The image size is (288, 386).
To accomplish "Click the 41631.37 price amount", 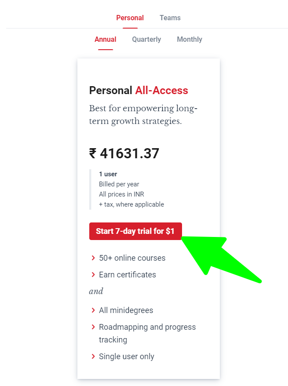I will coord(130,153).
